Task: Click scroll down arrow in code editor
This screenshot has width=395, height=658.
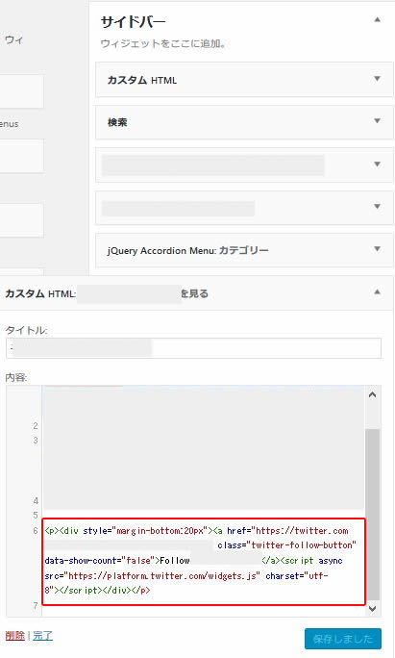Action: (x=372, y=609)
